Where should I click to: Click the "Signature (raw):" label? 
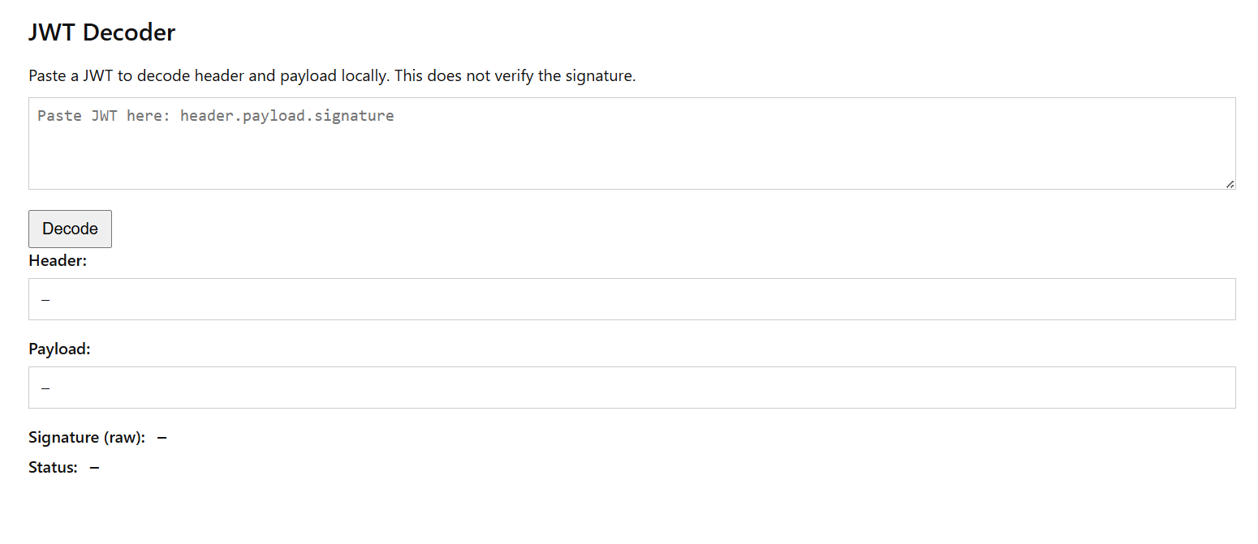coord(87,438)
